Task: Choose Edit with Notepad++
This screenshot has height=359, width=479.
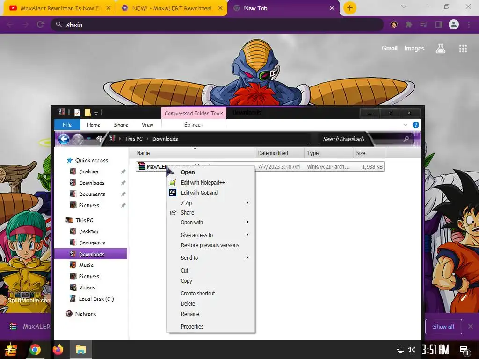Action: [x=203, y=183]
